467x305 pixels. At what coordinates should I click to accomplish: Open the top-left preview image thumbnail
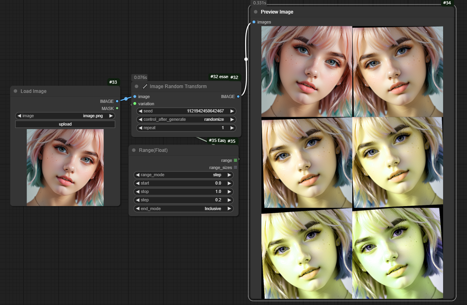pos(306,71)
